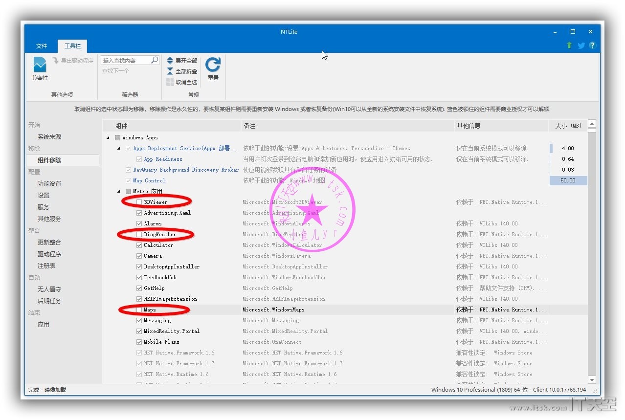
Task: Open 服务 in sidebar
Action: [44, 207]
